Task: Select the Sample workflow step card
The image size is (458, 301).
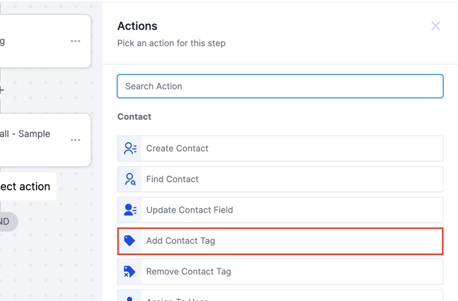Action: [x=33, y=140]
